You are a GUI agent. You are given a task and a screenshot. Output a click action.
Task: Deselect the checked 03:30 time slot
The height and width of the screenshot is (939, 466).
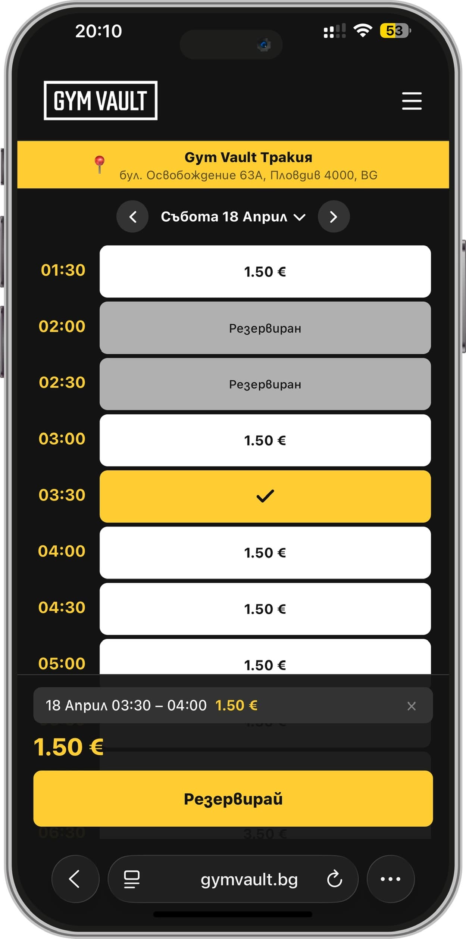tap(265, 496)
